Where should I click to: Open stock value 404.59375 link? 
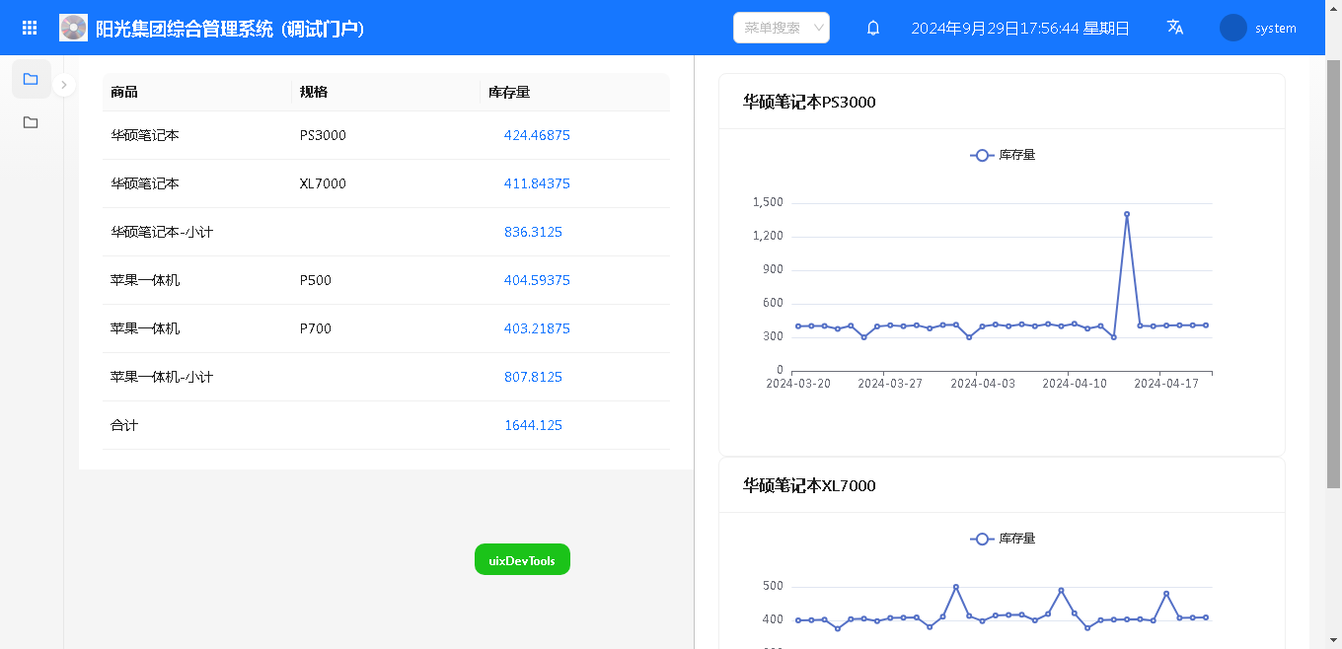pos(537,280)
